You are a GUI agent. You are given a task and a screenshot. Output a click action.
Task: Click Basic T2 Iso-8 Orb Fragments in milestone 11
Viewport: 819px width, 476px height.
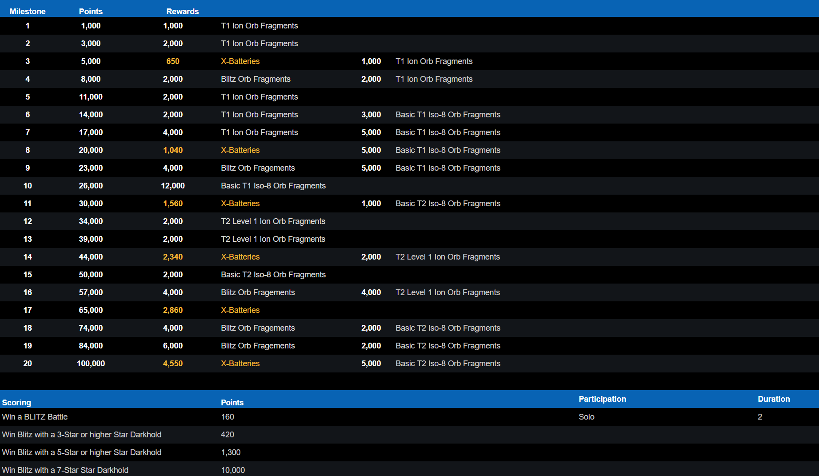coord(448,204)
